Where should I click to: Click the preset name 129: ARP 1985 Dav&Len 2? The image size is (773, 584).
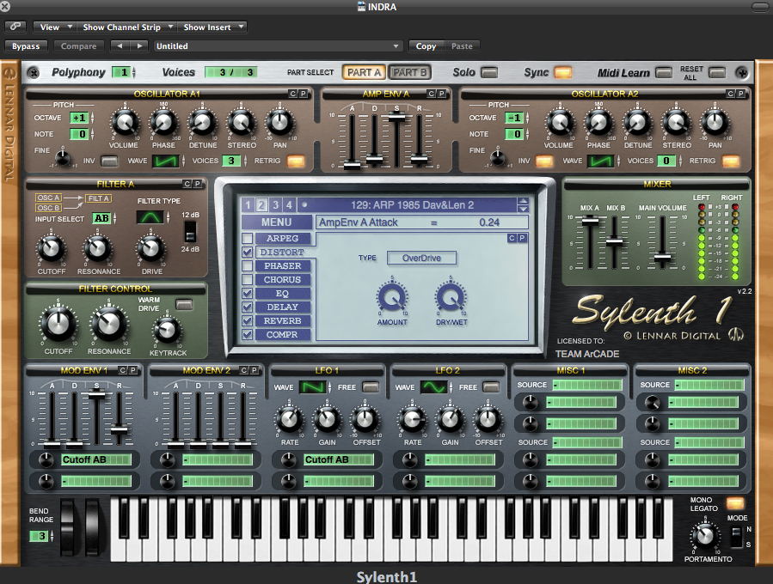pos(412,205)
